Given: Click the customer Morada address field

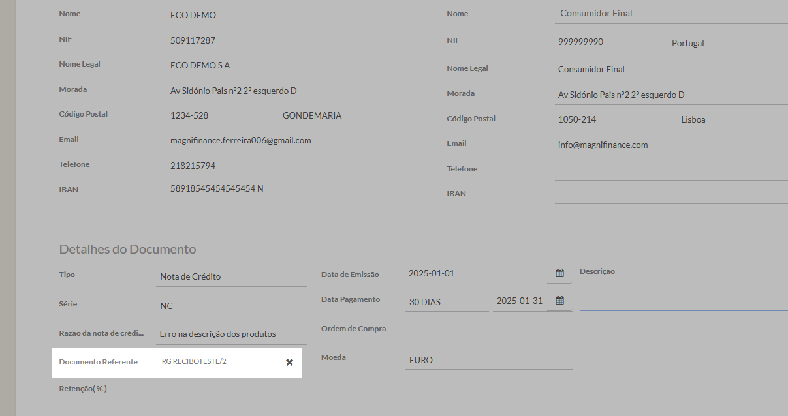Looking at the screenshot, I should coord(671,95).
